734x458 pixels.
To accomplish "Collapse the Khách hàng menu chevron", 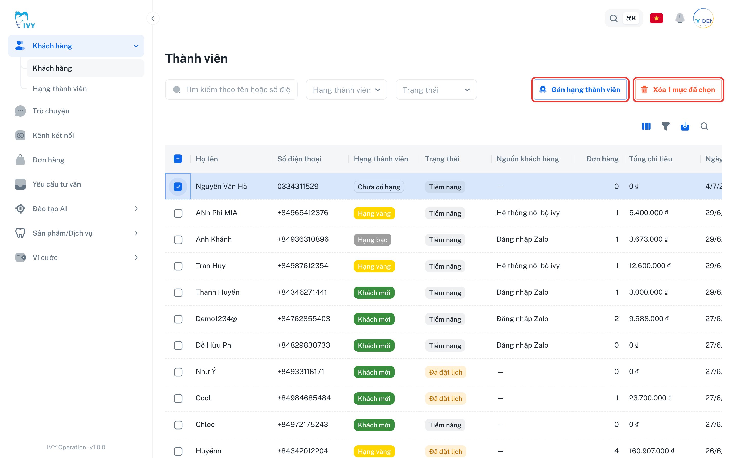I will (x=136, y=46).
